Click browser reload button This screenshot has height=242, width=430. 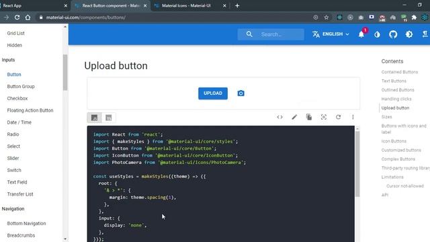[x=17, y=17]
